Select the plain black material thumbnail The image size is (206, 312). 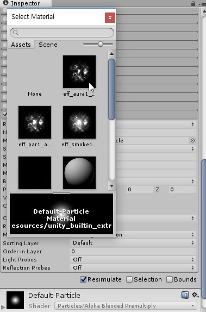point(35,173)
